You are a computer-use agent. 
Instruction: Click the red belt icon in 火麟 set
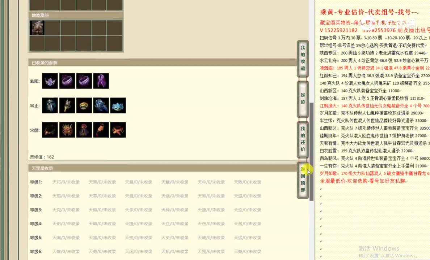118,130
